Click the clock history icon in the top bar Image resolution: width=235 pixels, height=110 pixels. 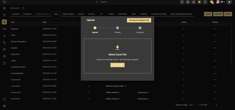[x=182, y=2]
